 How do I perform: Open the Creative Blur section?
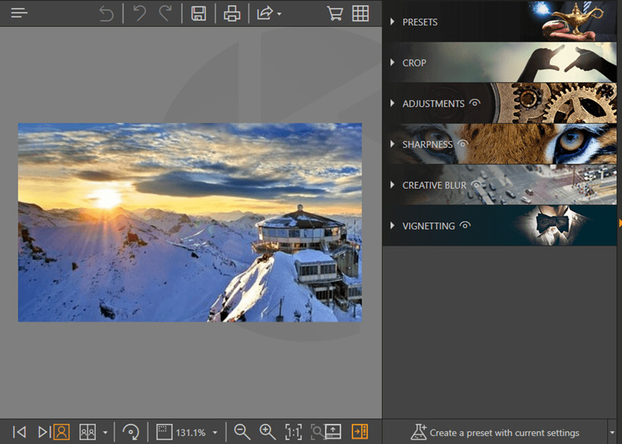pyautogui.click(x=433, y=185)
